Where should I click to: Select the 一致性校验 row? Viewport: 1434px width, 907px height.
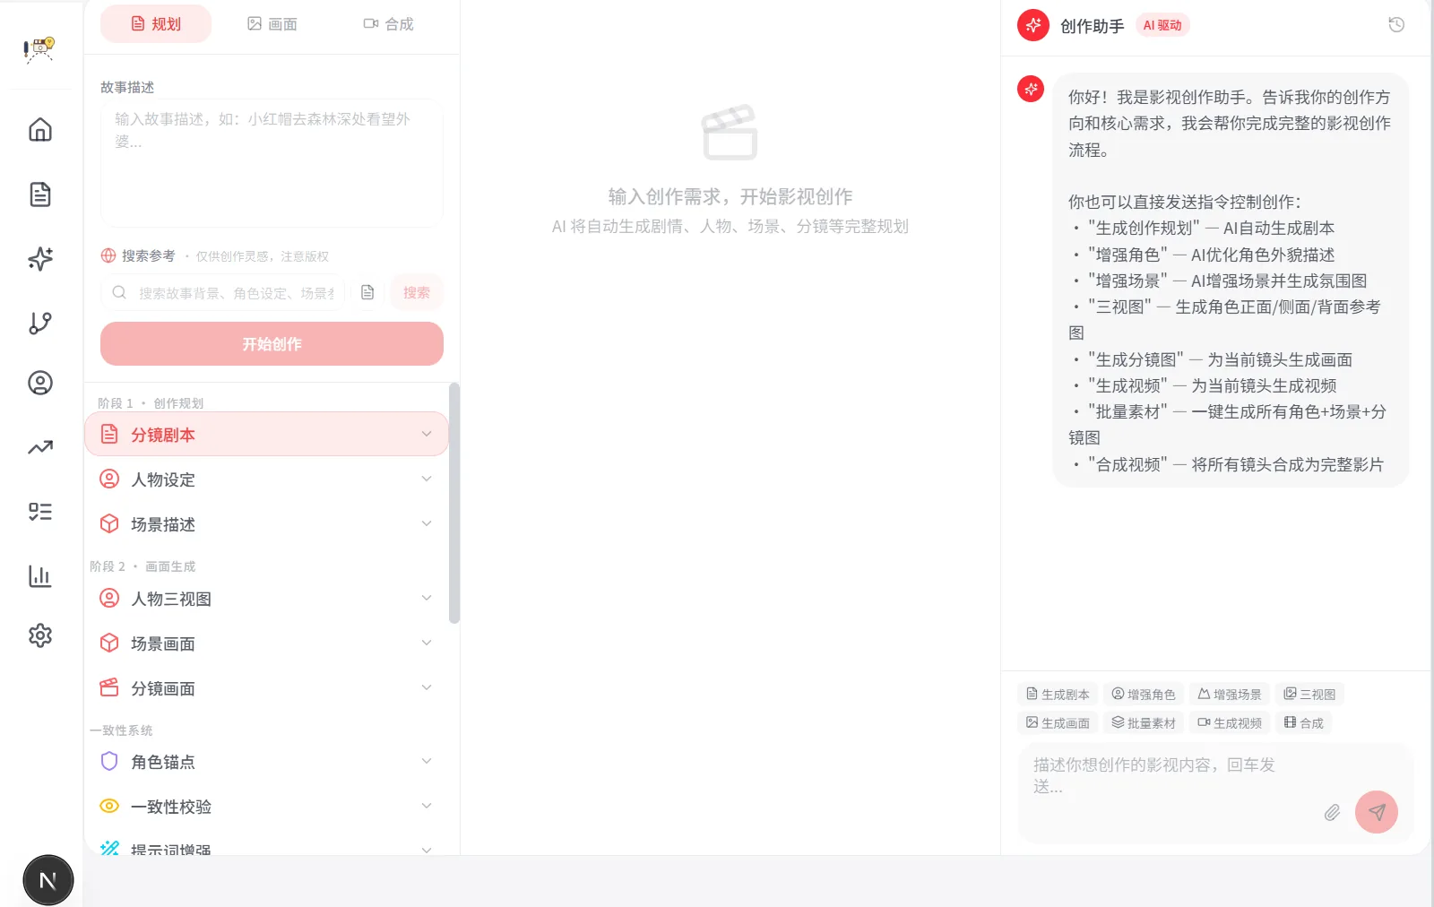click(x=266, y=807)
